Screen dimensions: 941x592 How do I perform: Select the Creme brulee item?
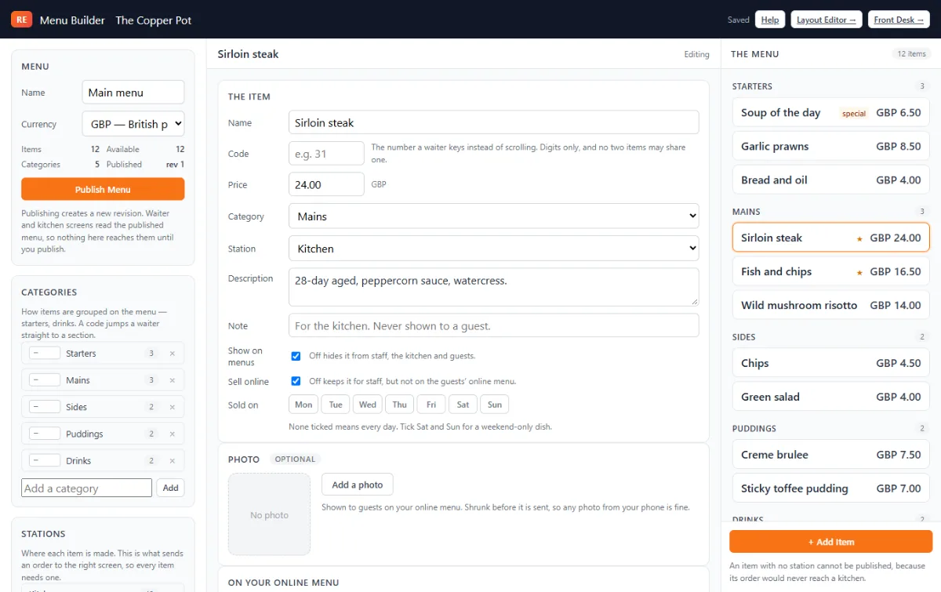pos(831,455)
